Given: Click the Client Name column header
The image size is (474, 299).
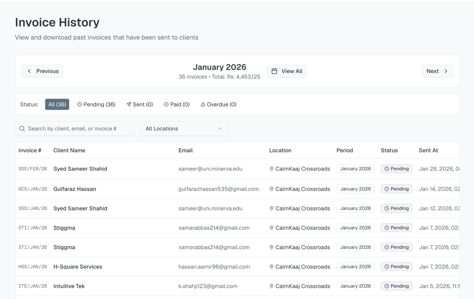Looking at the screenshot, I should coord(69,150).
